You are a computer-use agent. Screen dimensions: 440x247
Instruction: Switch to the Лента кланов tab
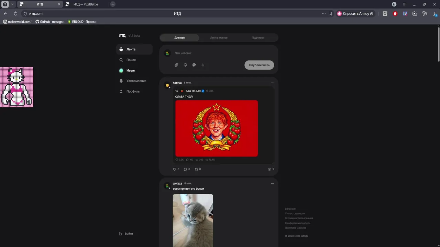219,38
